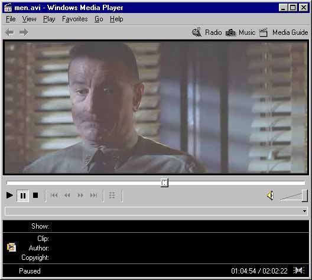Stop the video with the Stop button
312x280 pixels.
click(35, 196)
